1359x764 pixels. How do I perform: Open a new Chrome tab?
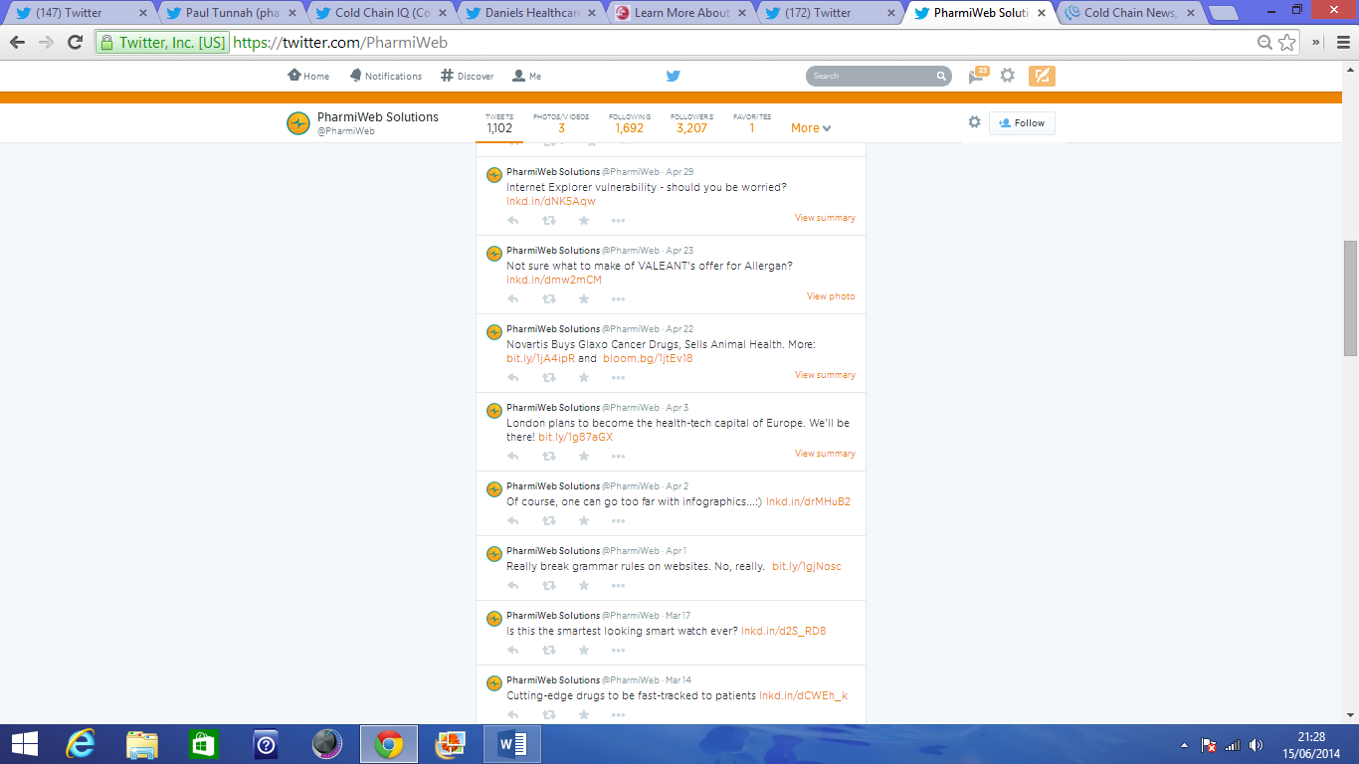click(1224, 13)
